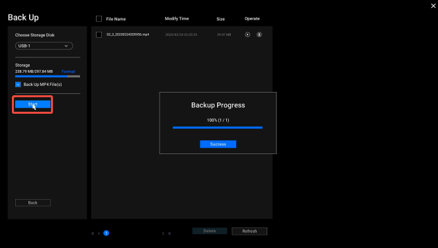The height and width of the screenshot is (248, 438).
Task: Click the file name ending in .mp4
Action: pyautogui.click(x=128, y=34)
